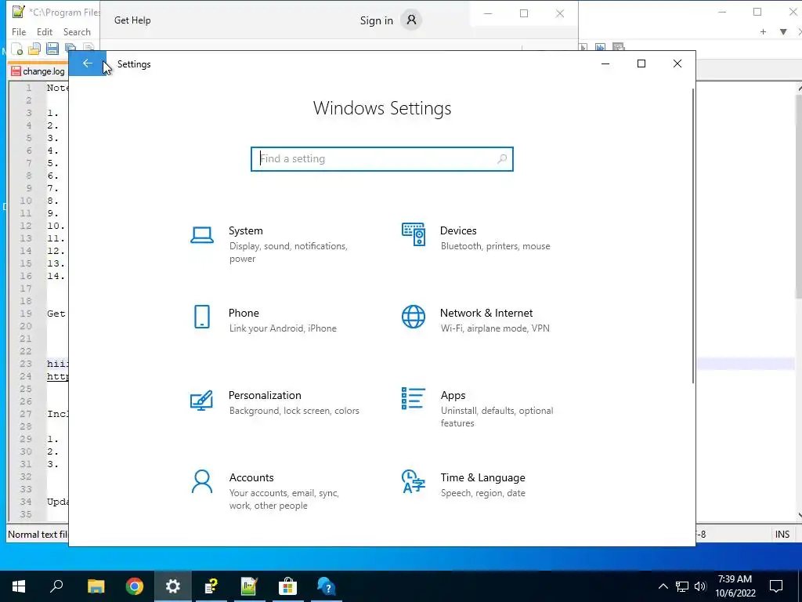Go back with the Settings arrow
Image resolution: width=802 pixels, height=602 pixels.
[x=88, y=63]
